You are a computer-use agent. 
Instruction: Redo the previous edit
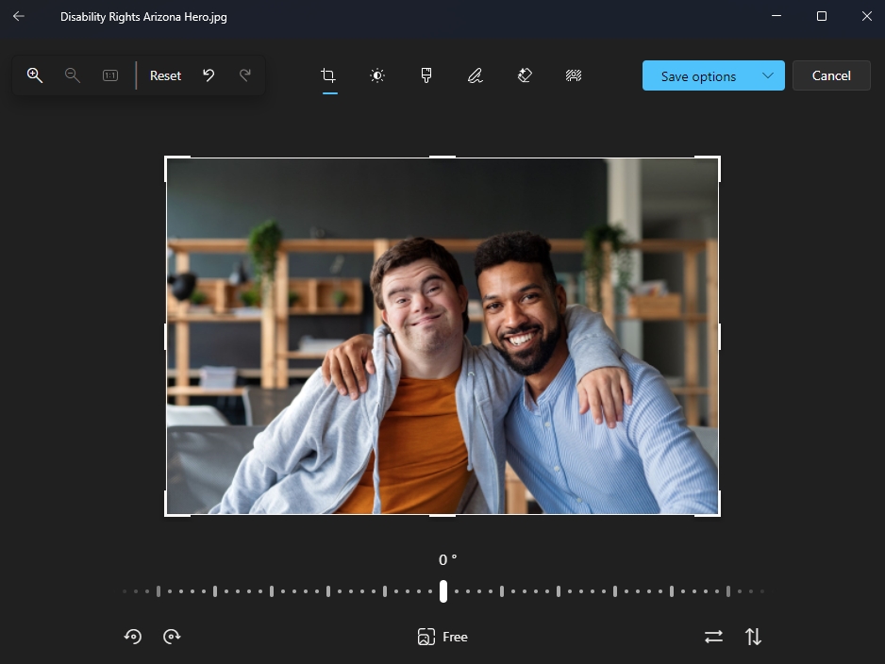pyautogui.click(x=245, y=75)
